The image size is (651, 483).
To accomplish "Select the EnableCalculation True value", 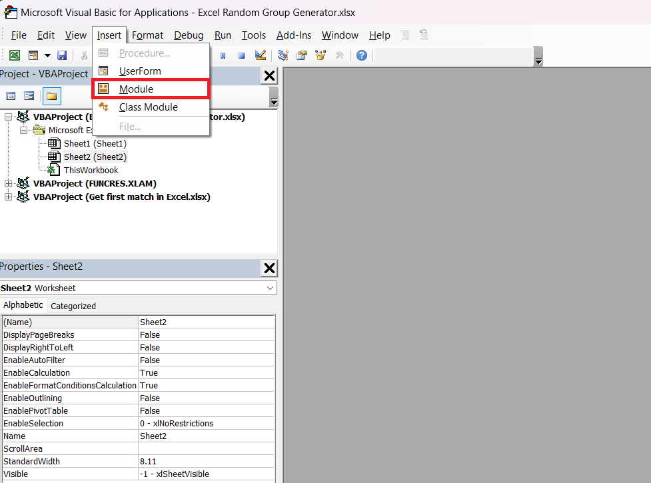I will 207,372.
